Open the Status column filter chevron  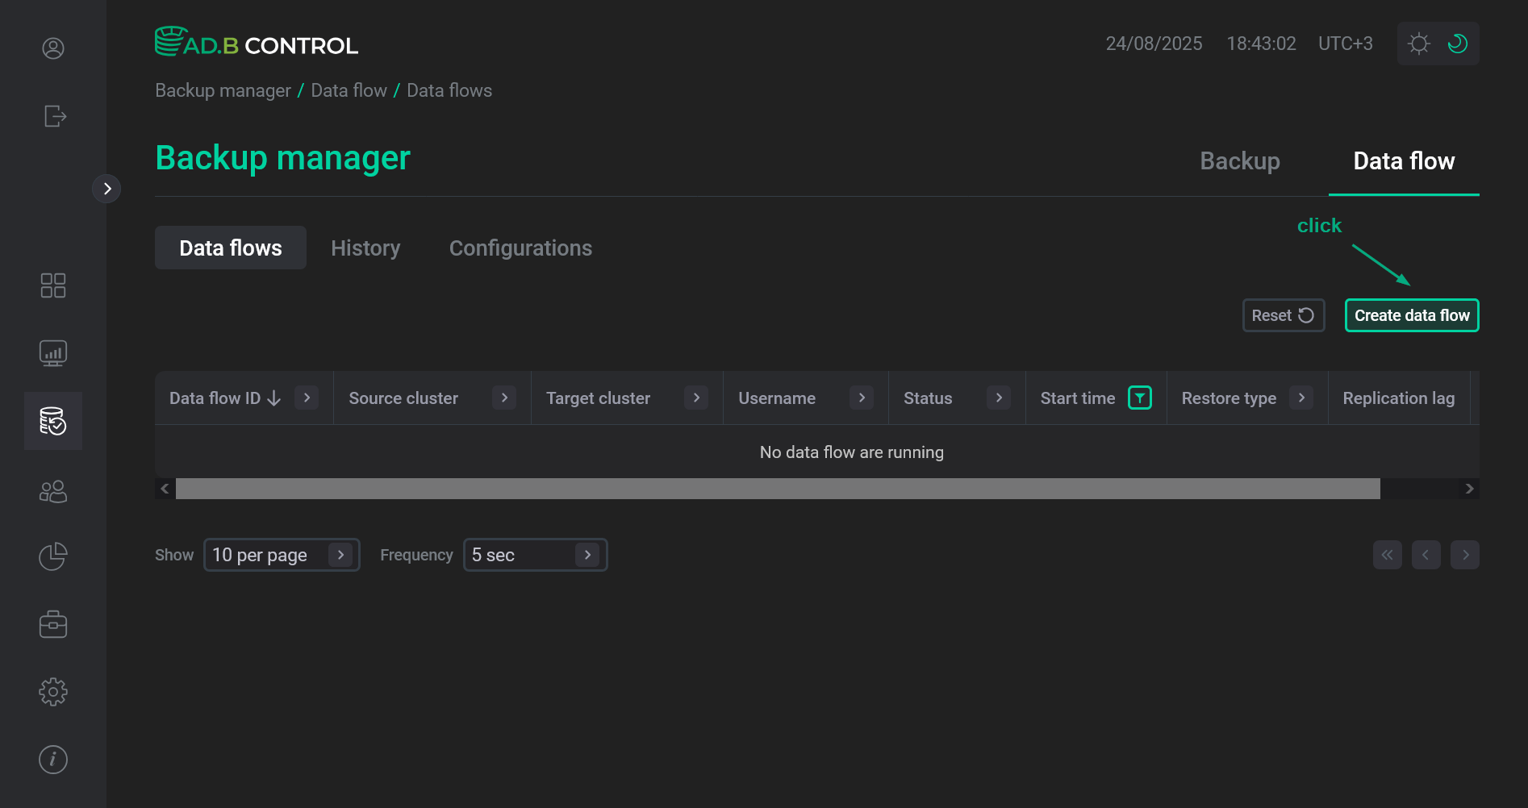999,398
